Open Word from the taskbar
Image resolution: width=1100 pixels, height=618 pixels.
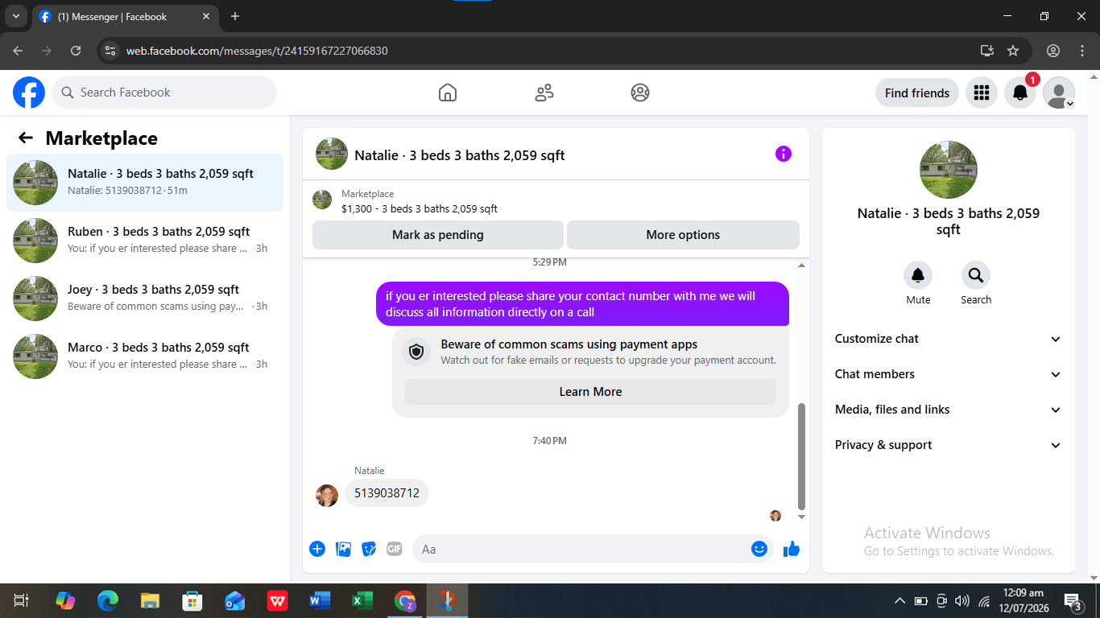coord(320,600)
